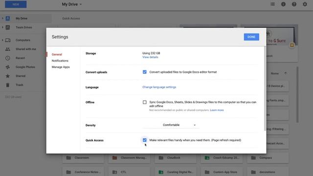Click the view details info icon

click(x=283, y=4)
